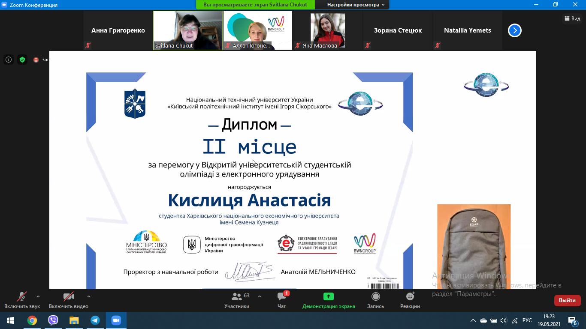Click the red recording indicator icon
This screenshot has height=329, width=586.
click(36, 60)
